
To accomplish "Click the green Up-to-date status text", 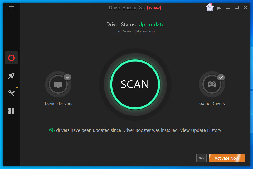I will (151, 25).
